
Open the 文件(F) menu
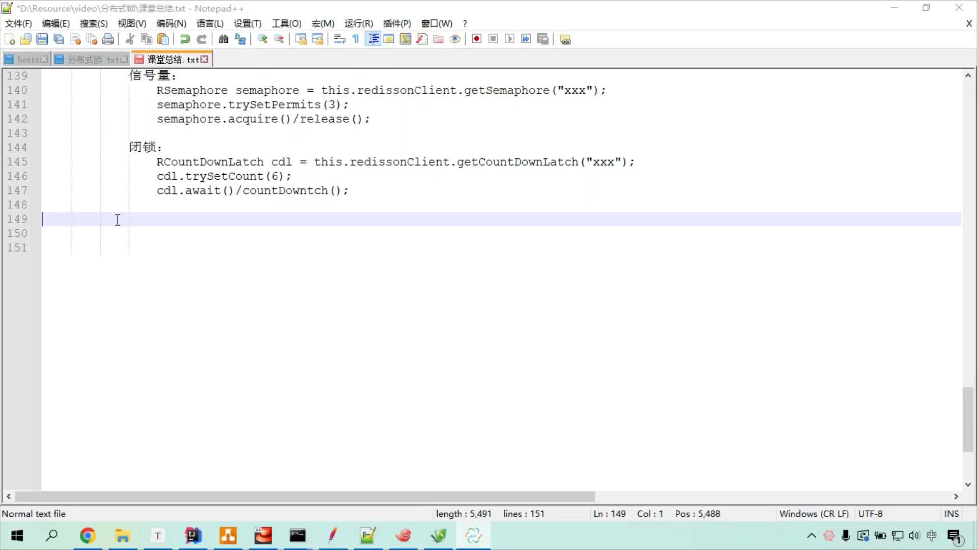click(19, 23)
